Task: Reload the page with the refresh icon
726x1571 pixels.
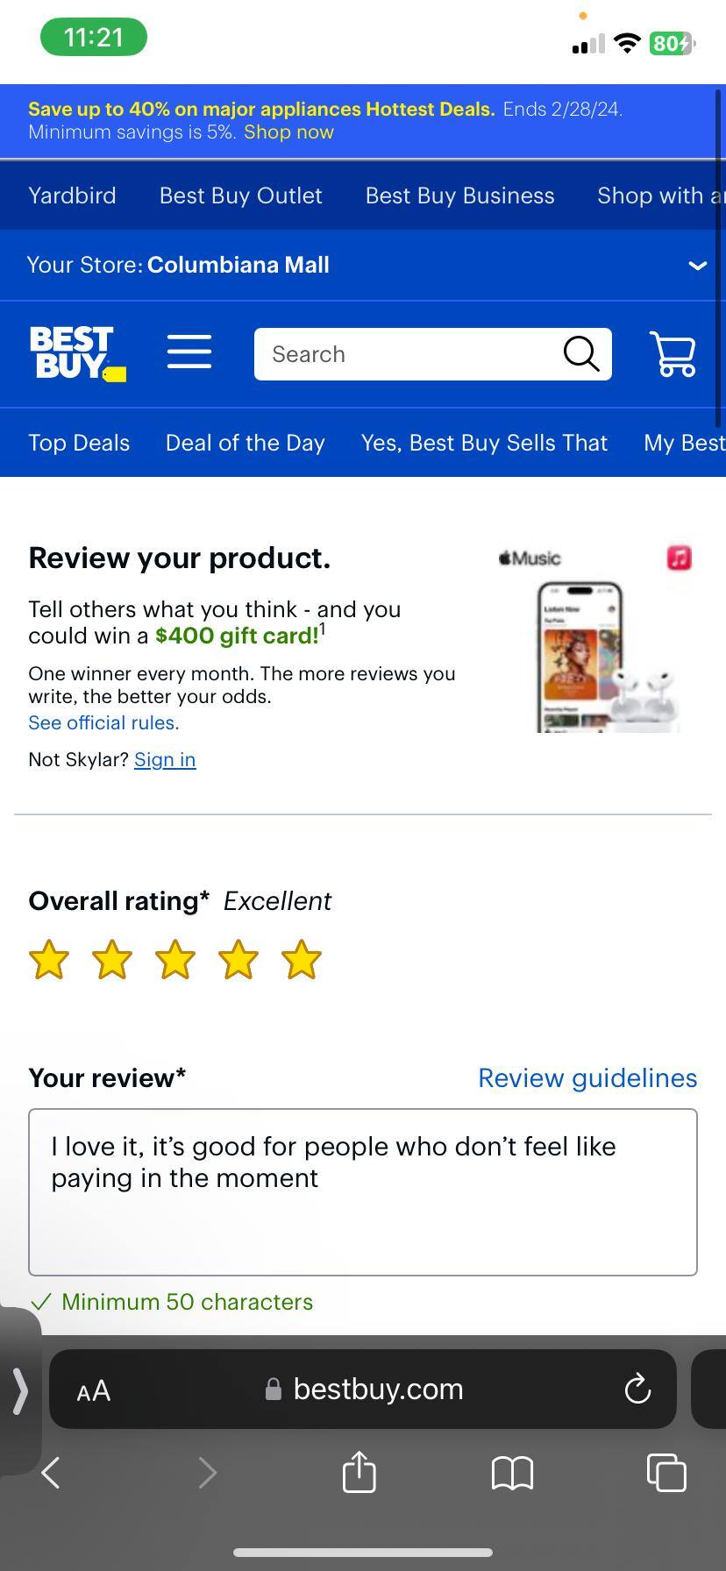Action: tap(637, 1389)
